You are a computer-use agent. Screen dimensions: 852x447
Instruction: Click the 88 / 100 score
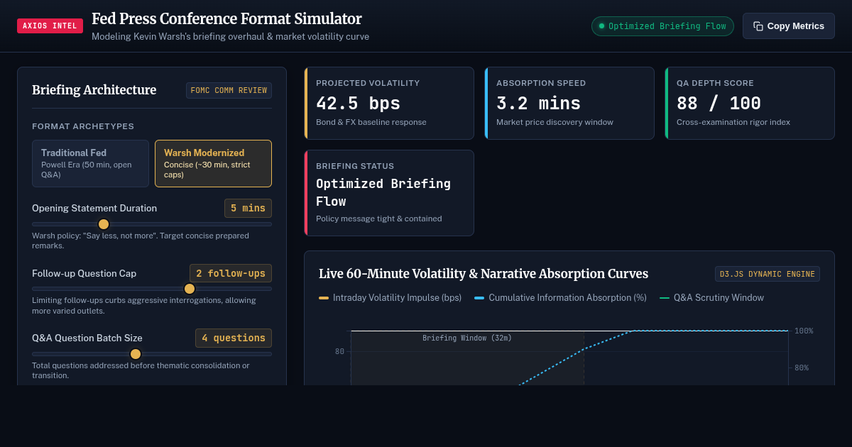tap(719, 104)
